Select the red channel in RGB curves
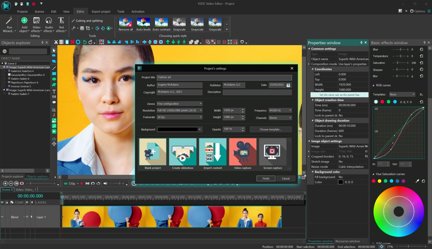432x249 pixels. (x=382, y=102)
